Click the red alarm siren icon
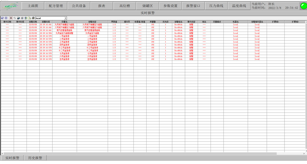 (x=11, y=18)
